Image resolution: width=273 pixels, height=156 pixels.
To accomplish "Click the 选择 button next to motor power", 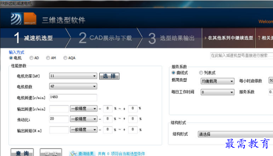I will pos(109,76).
